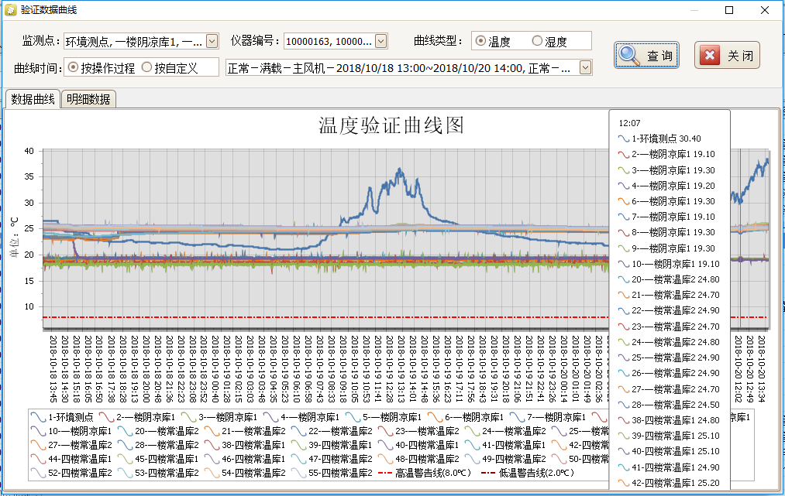Screen dimensions: 785x496
Task: Click tooltip row 10-一楼阴凉库1 19.10
Action: 669,264
